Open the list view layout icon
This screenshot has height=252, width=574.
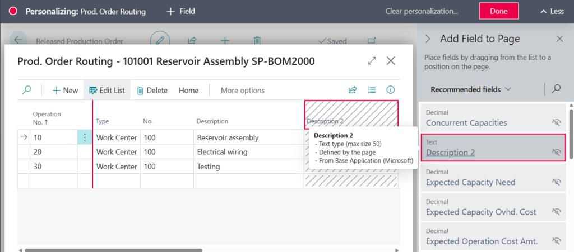coord(372,90)
